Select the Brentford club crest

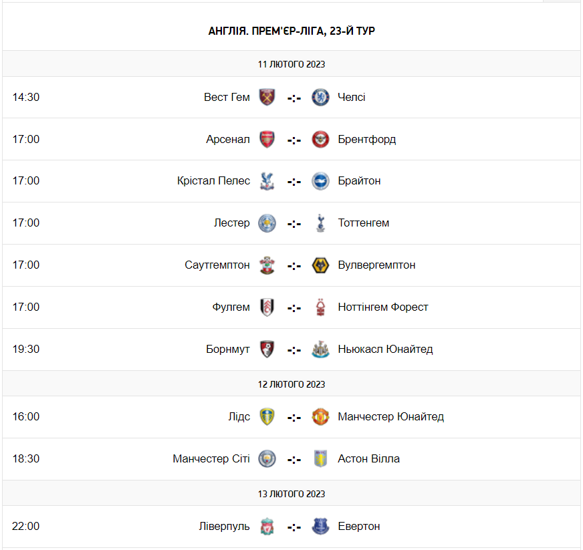[320, 139]
